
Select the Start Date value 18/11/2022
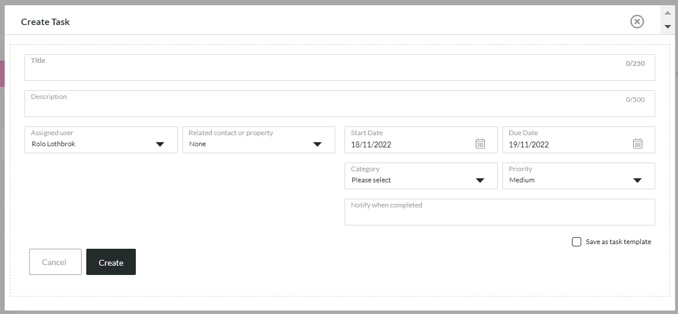(371, 144)
